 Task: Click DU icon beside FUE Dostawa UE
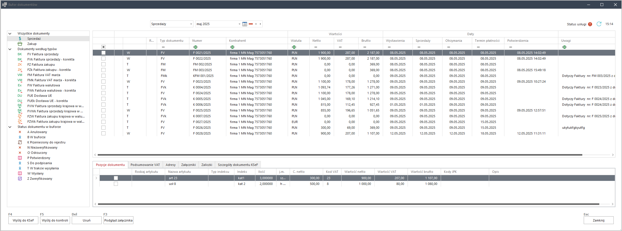click(x=20, y=96)
